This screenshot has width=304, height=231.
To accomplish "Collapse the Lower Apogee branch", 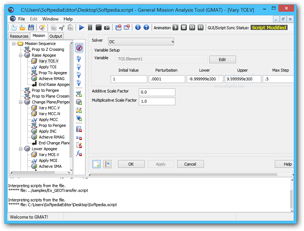I will pyautogui.click(x=20, y=149).
